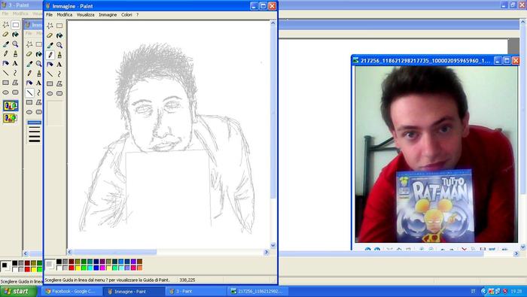The height and width of the screenshot is (297, 527).
Task: Click the horizontal scrollbar right arrow
Action: 267,252
